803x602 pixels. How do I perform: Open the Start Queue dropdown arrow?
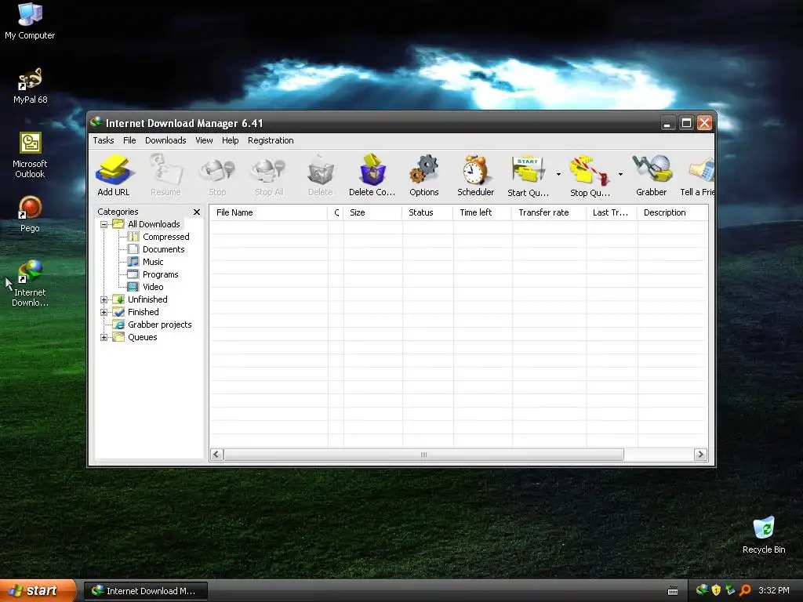[558, 175]
